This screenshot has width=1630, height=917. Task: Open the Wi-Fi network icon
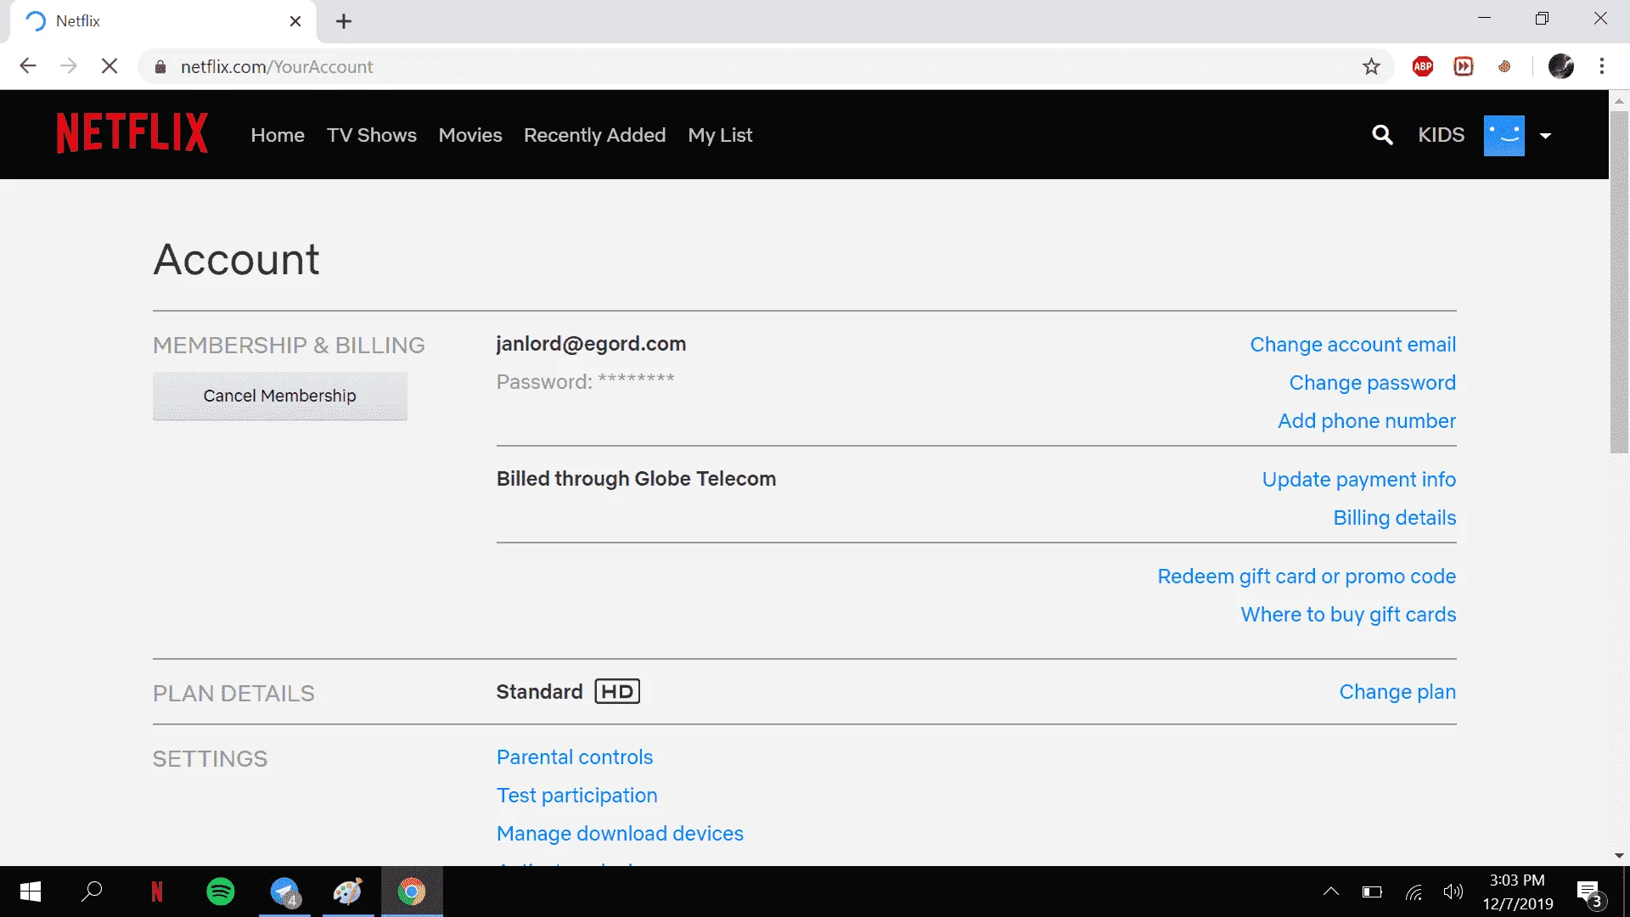click(x=1414, y=892)
